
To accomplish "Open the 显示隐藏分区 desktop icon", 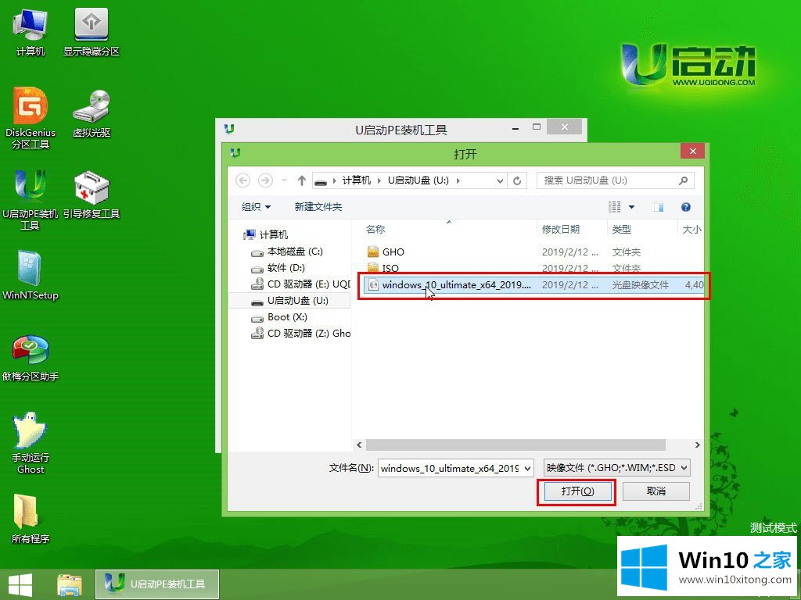I will (x=91, y=31).
